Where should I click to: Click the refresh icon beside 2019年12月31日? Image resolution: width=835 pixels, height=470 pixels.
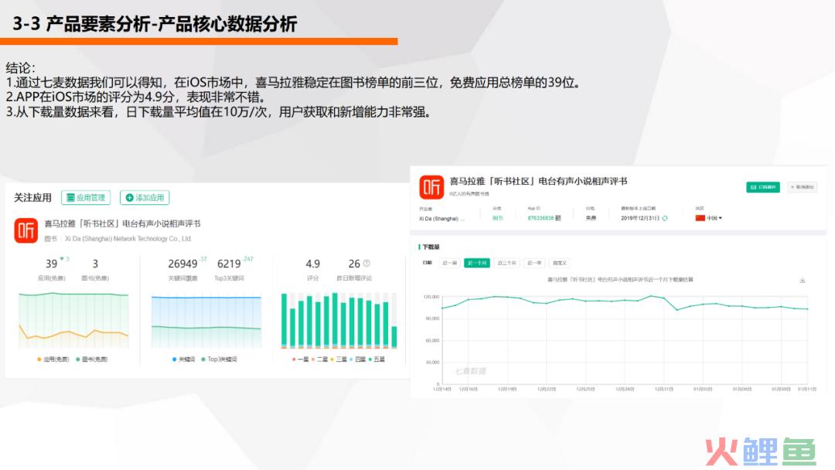point(665,218)
